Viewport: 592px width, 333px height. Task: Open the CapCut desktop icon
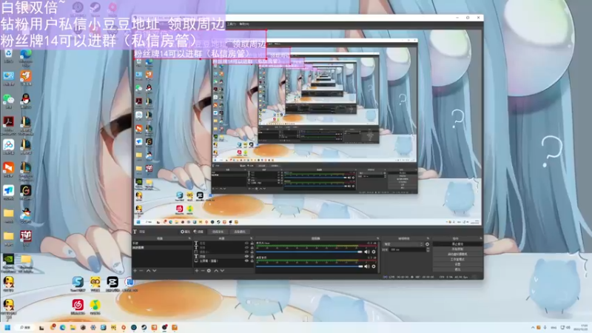point(112,283)
